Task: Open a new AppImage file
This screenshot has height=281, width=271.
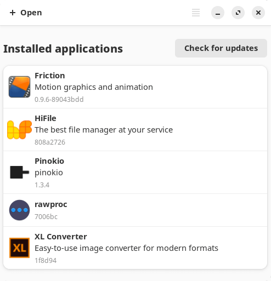Action: pos(26,13)
